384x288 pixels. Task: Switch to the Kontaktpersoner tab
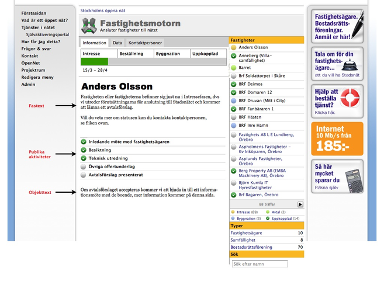pyautogui.click(x=144, y=43)
